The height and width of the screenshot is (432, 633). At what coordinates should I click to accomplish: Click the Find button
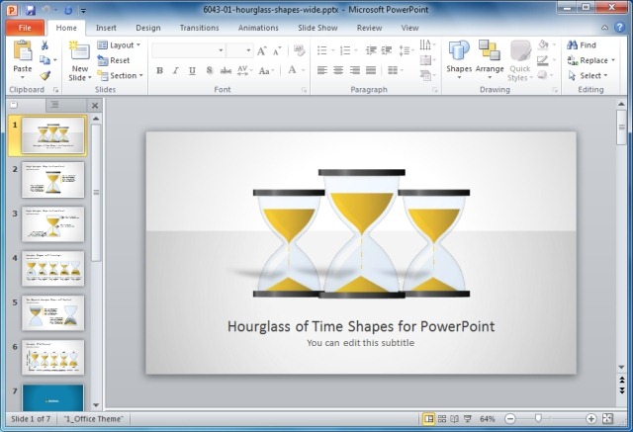[x=582, y=45]
